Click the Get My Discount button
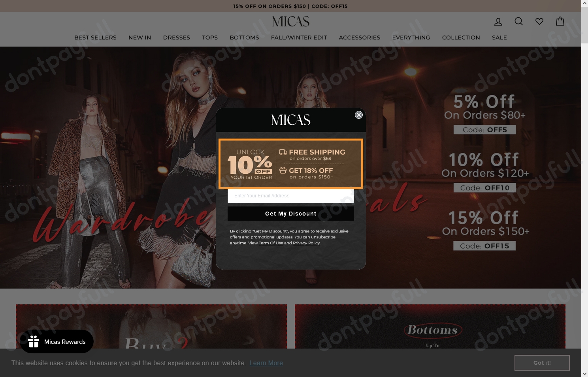Viewport: 588px width, 377px height. [290, 213]
